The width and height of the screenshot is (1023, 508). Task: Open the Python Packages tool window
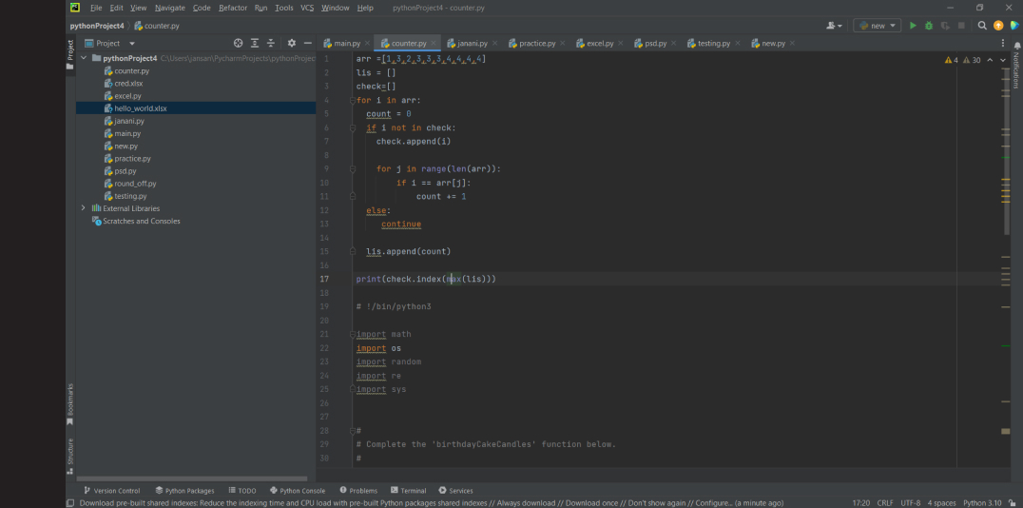(x=184, y=490)
